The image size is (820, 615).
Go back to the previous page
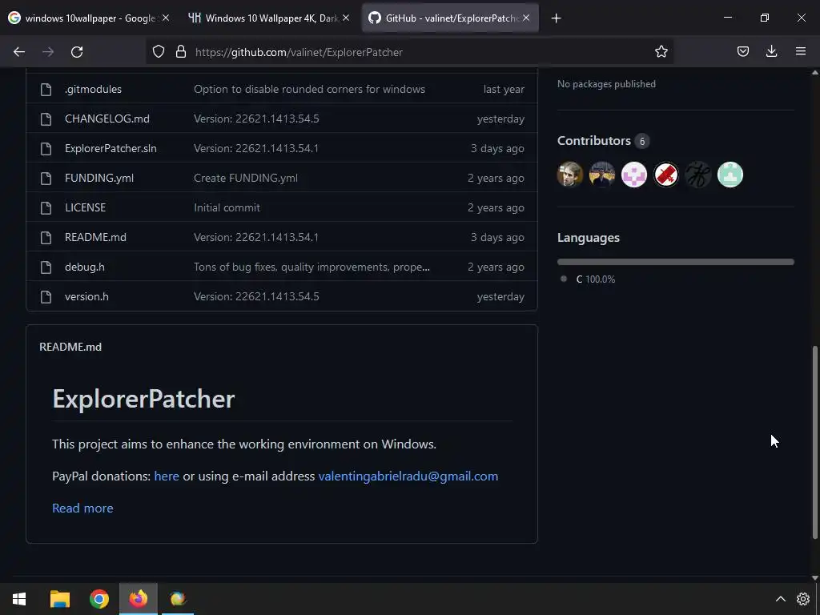(x=19, y=52)
